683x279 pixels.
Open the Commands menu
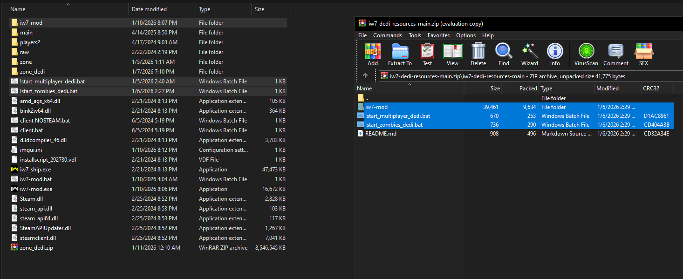pyautogui.click(x=388, y=35)
